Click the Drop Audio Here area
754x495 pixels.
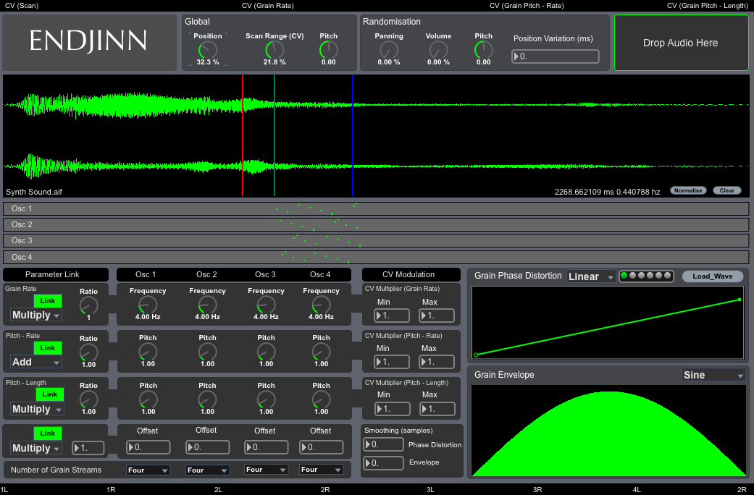(x=681, y=43)
